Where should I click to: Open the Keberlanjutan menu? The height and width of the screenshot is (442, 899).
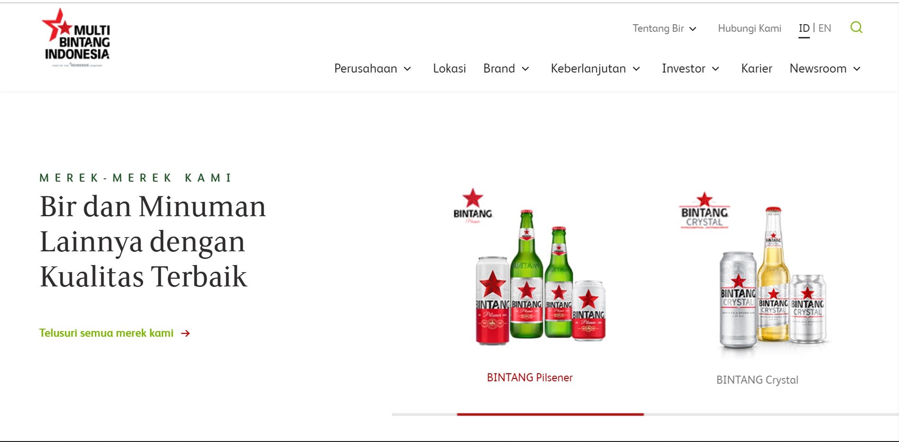coord(588,69)
